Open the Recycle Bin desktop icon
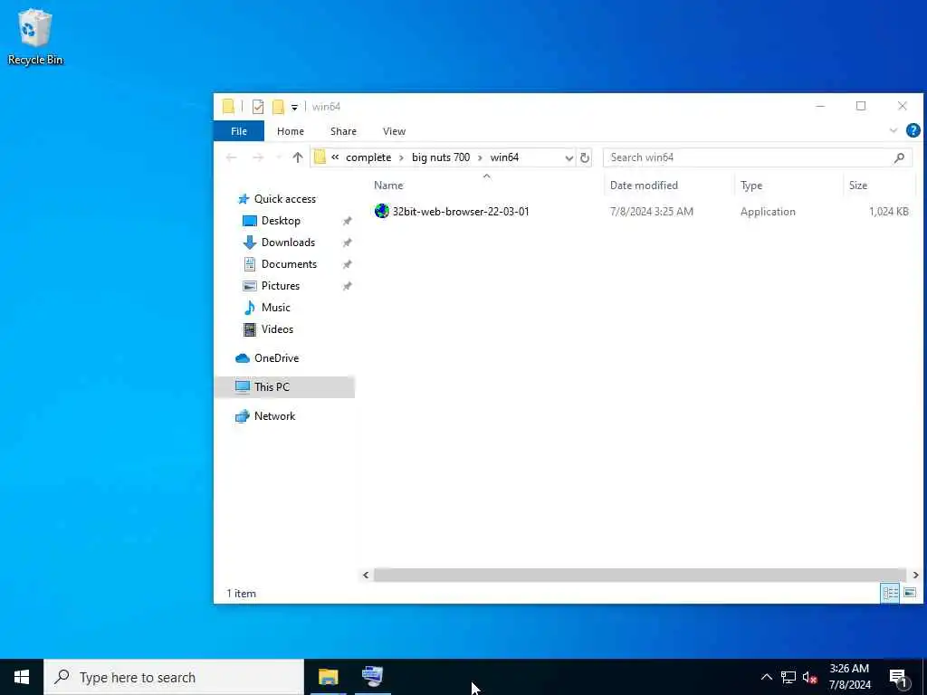Viewport: 927px width, 695px height. [x=35, y=36]
